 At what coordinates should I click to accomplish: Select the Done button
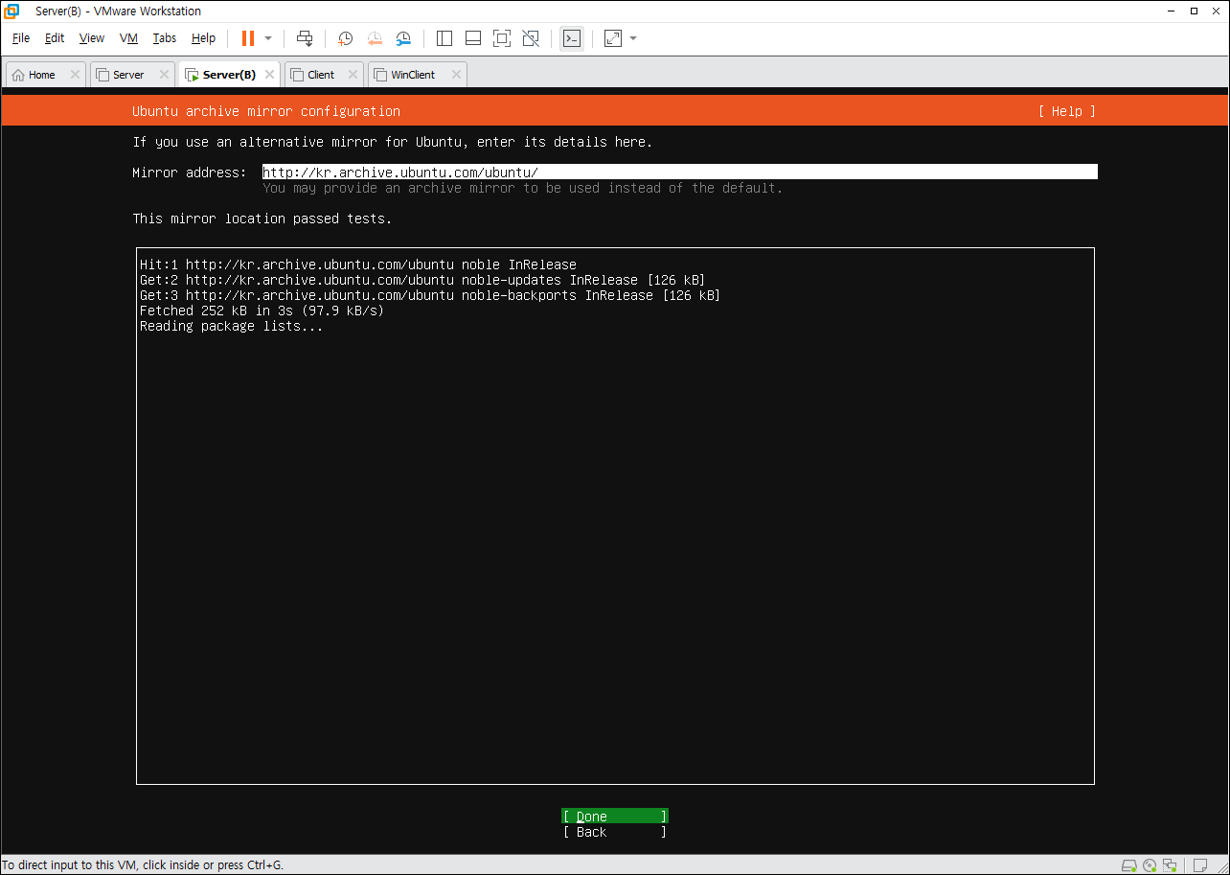click(x=615, y=817)
